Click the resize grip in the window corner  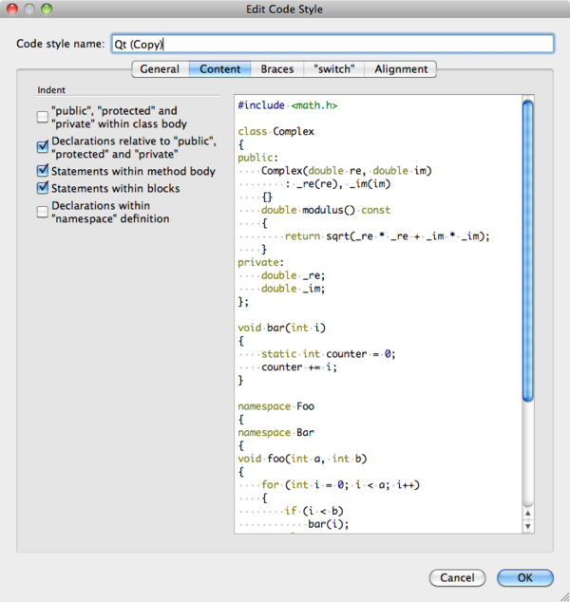[x=562, y=594]
